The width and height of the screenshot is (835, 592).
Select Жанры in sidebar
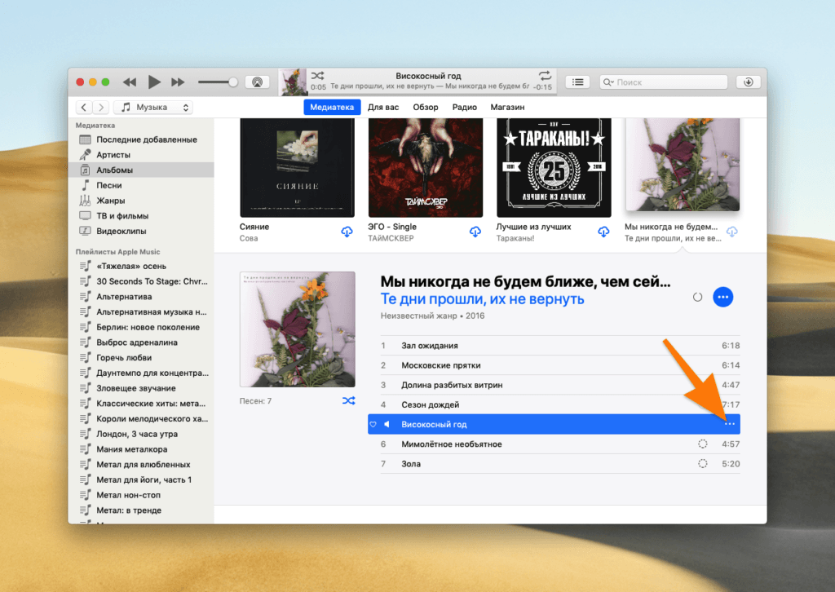pyautogui.click(x=141, y=201)
